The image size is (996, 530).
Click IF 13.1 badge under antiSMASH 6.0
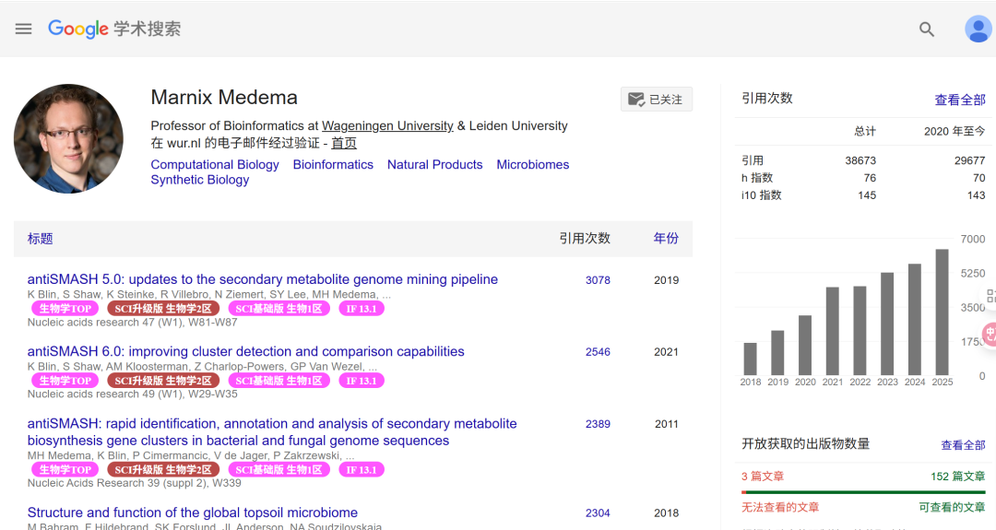coord(361,381)
